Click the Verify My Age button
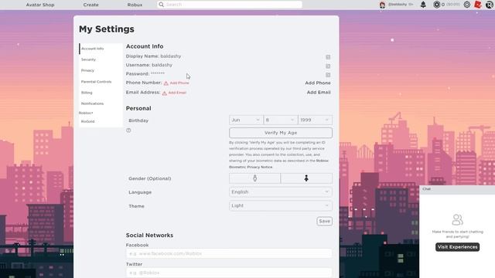Image resolution: width=495 pixels, height=278 pixels. [281, 133]
